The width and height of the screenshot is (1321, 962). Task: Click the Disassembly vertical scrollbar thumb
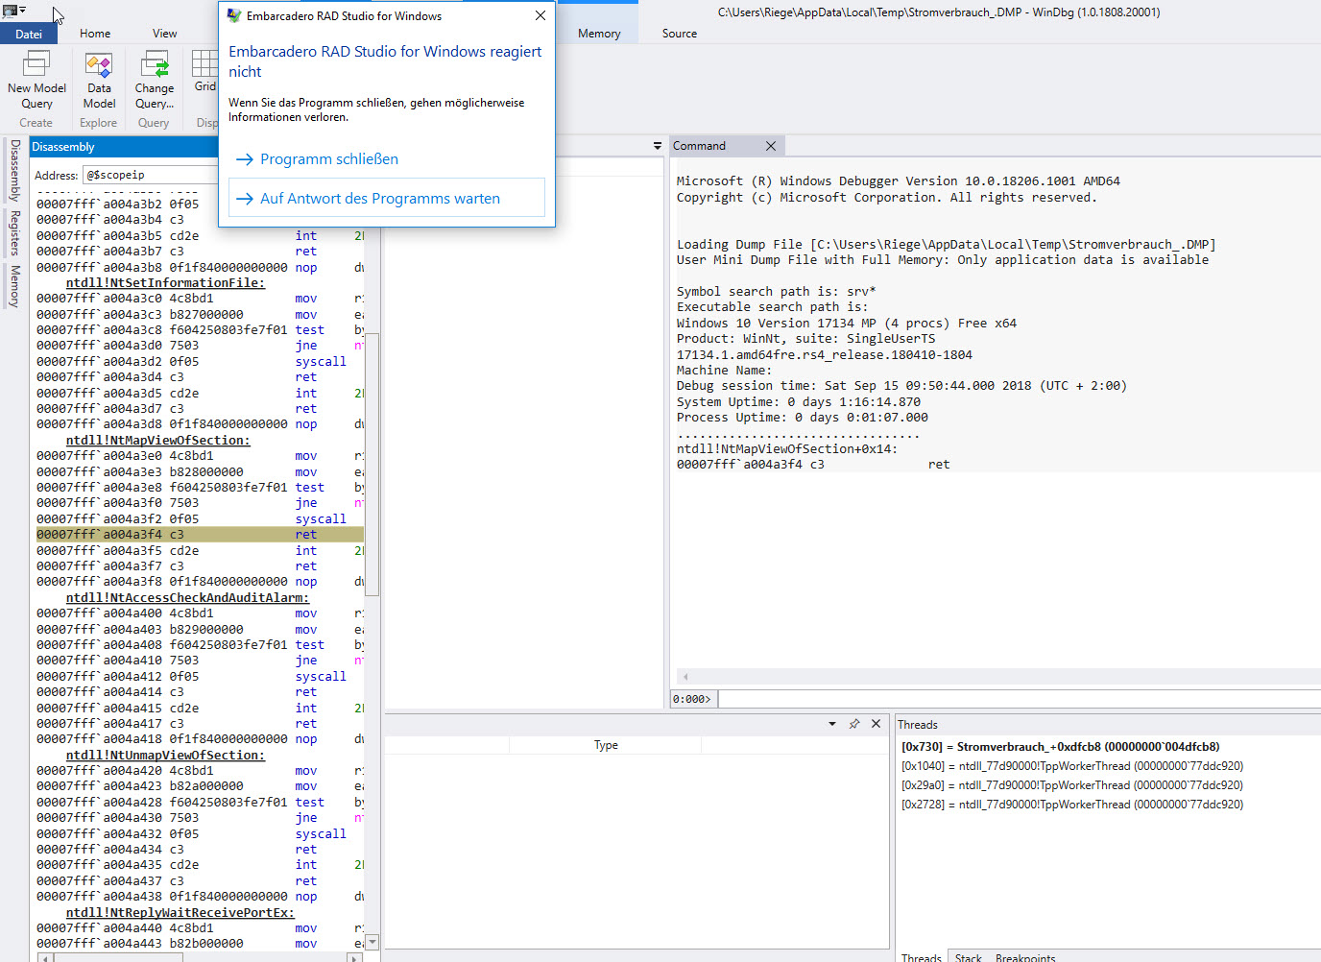(372, 465)
